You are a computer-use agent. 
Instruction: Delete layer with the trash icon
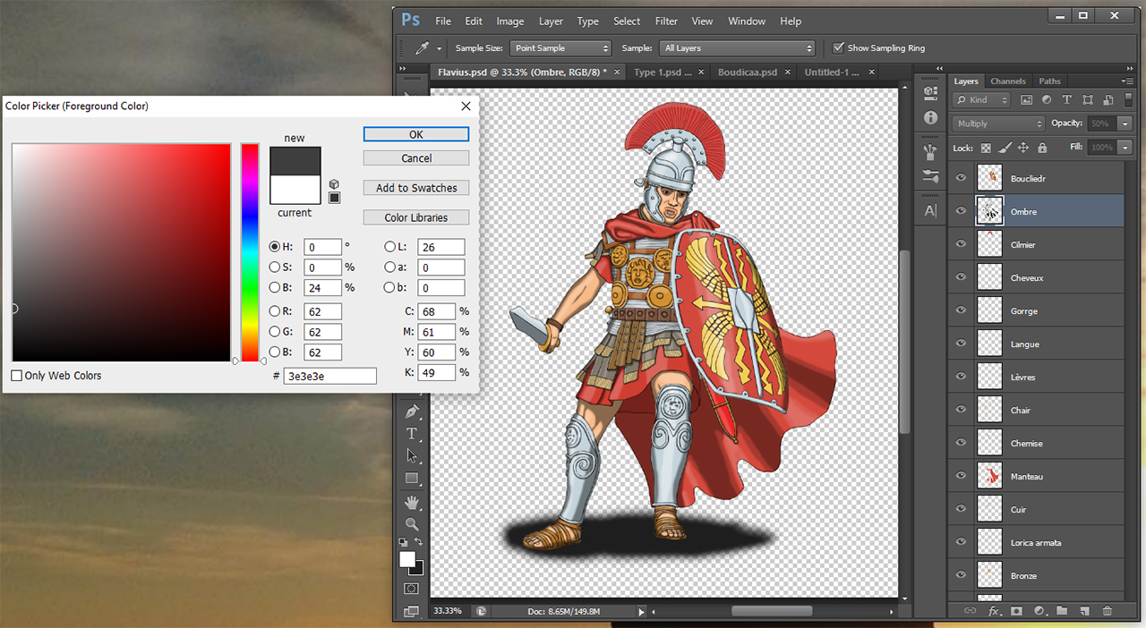click(x=1108, y=611)
